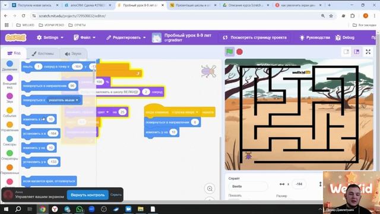The width and height of the screenshot is (380, 214).
Task: Click the sprite name field Beetle
Action: tap(248, 186)
